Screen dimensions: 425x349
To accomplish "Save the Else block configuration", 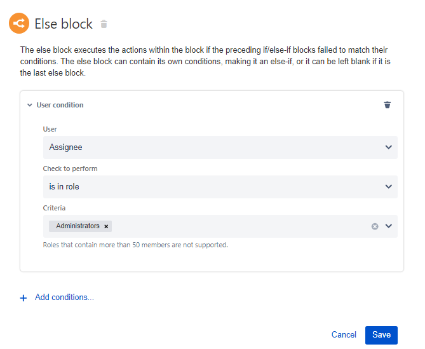I will pyautogui.click(x=381, y=335).
